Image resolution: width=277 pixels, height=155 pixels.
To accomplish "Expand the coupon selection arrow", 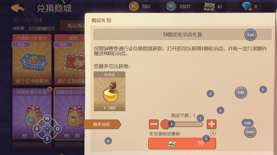I will pos(213,133).
